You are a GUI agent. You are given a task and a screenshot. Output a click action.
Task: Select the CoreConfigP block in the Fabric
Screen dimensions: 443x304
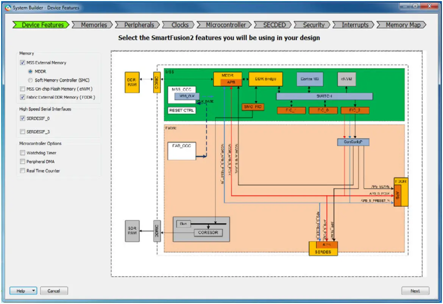353,142
